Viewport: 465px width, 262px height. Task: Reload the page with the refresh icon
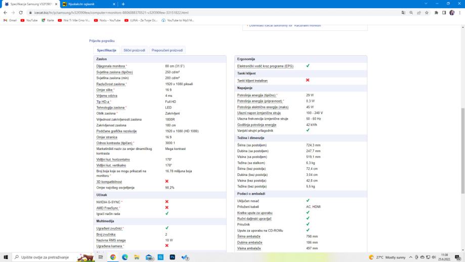coord(20,12)
